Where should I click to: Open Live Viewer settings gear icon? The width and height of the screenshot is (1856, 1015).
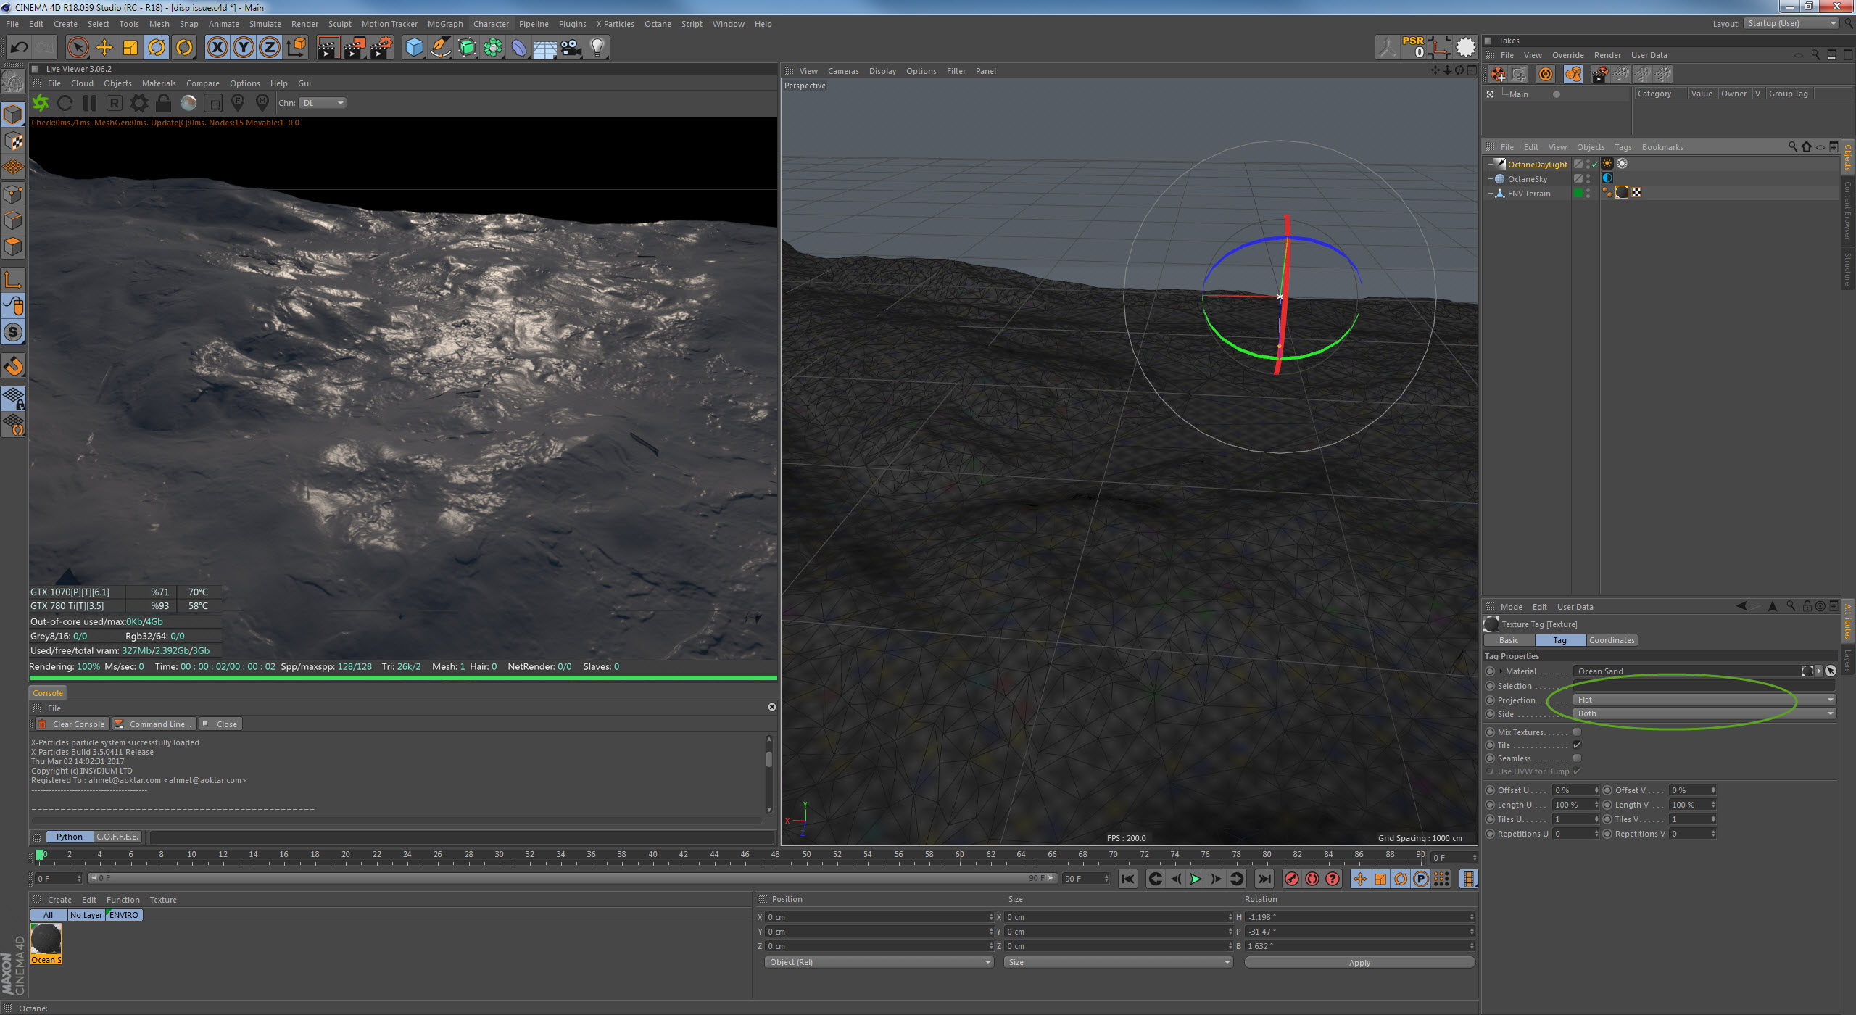tap(138, 103)
